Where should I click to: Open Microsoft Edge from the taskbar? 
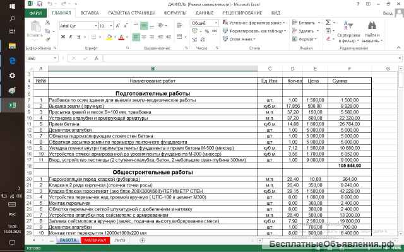point(11,60)
